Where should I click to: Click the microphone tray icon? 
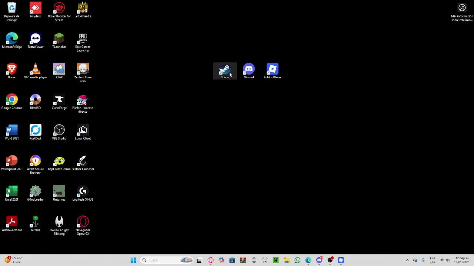(423, 260)
